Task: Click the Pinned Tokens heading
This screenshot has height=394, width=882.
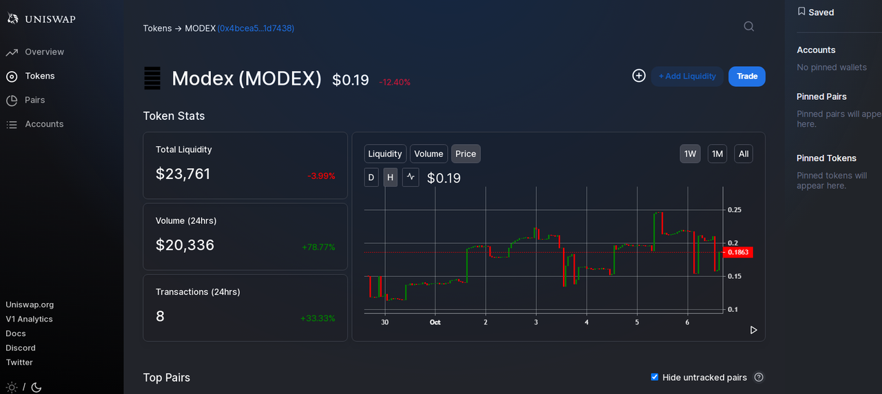Action: click(x=827, y=158)
